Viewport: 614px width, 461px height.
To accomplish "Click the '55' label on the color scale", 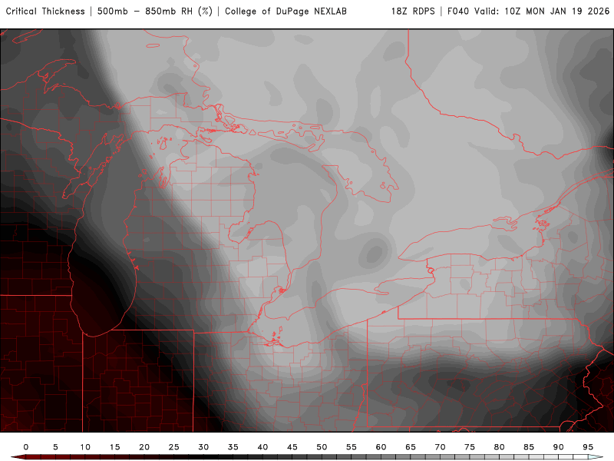I will click(352, 447).
